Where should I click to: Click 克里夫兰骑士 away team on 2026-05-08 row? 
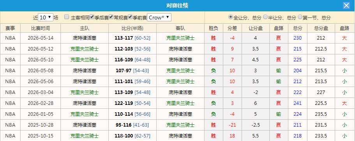tap(180, 71)
